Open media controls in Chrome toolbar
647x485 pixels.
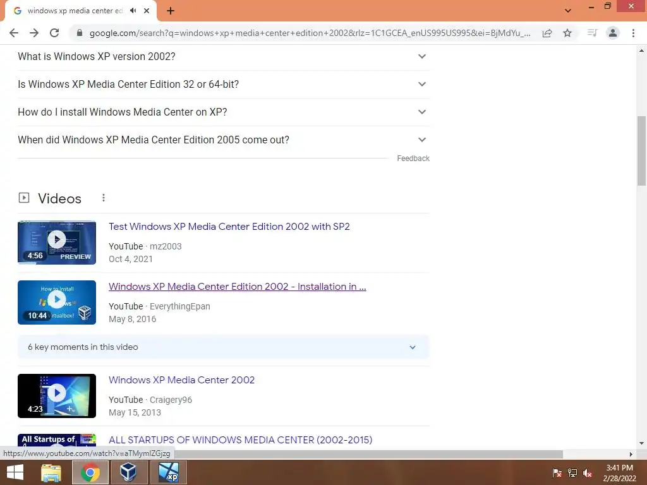[x=592, y=33]
